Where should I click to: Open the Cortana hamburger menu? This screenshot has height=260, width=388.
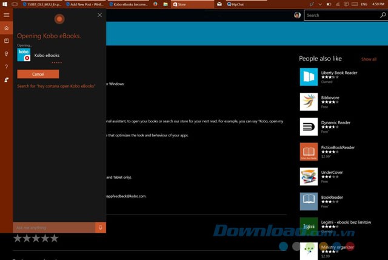[6, 15]
